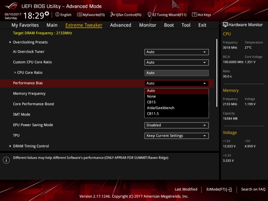Screen dimensions: 268x201
Task: Switch to EzMode(F7)
Action: point(219,189)
